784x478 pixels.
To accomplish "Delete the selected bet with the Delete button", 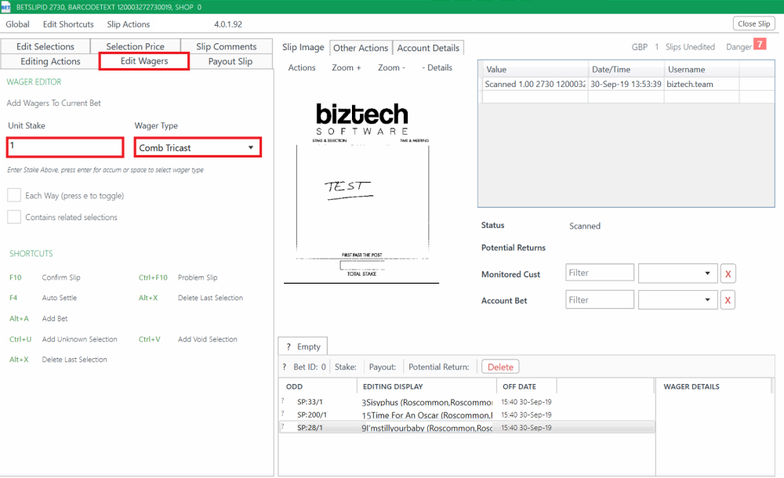I will tap(500, 366).
